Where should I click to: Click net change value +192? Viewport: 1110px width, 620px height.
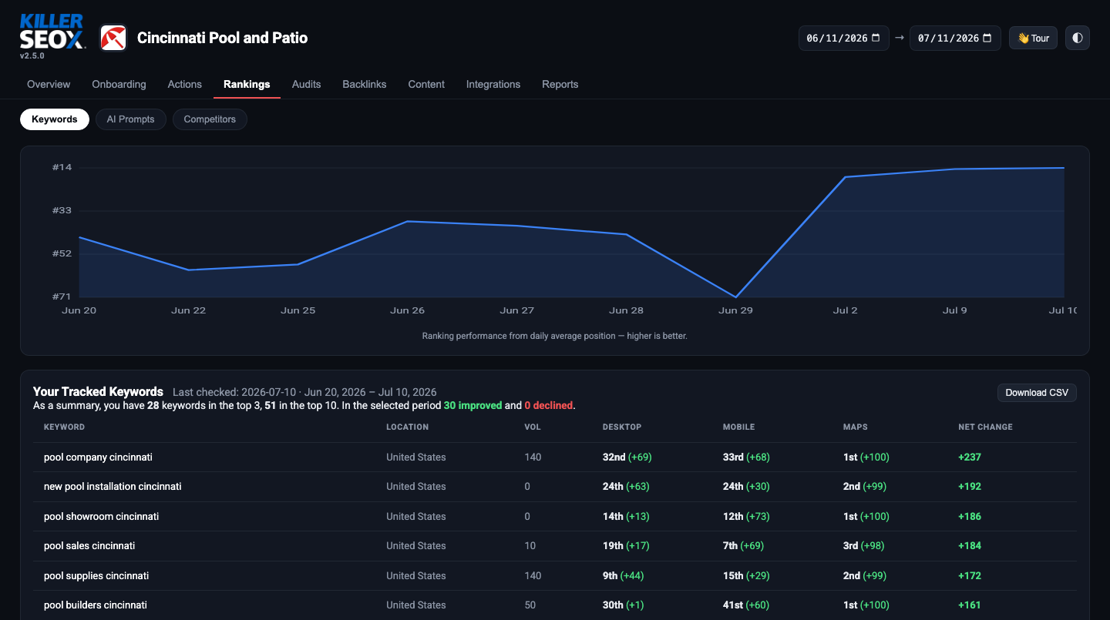pyautogui.click(x=970, y=487)
